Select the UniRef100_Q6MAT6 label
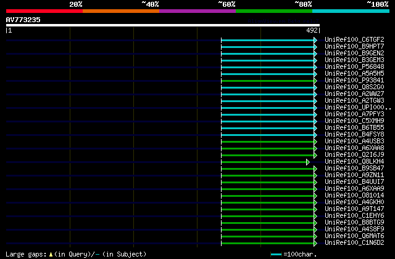Image resolution: width=395 pixels, height=259 pixels. [354, 236]
